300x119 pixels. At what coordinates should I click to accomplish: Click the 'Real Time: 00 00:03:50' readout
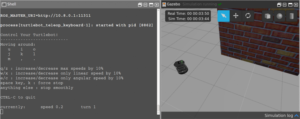pyautogui.click(x=188, y=14)
